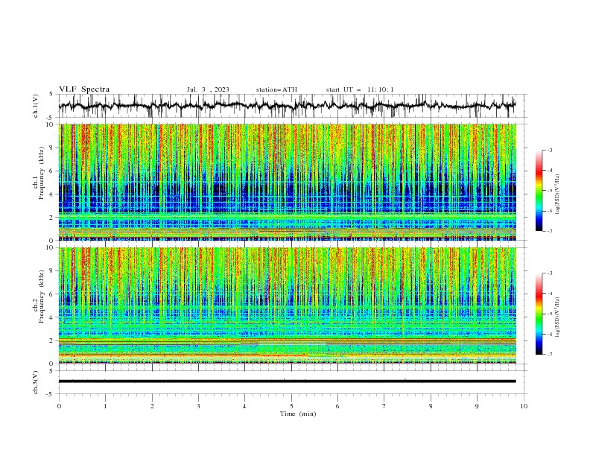Click the "VLF Spectra" title text

84,89
